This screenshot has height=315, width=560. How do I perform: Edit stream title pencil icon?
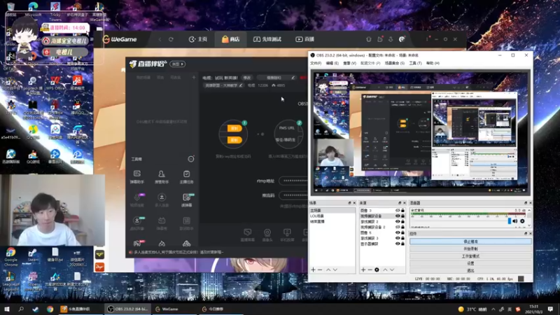click(293, 78)
